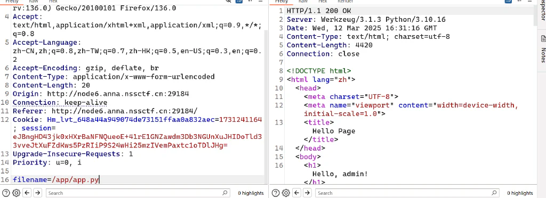This screenshot has width=546, height=198.
Task: Open request editor search settings gear
Action: tap(16, 193)
